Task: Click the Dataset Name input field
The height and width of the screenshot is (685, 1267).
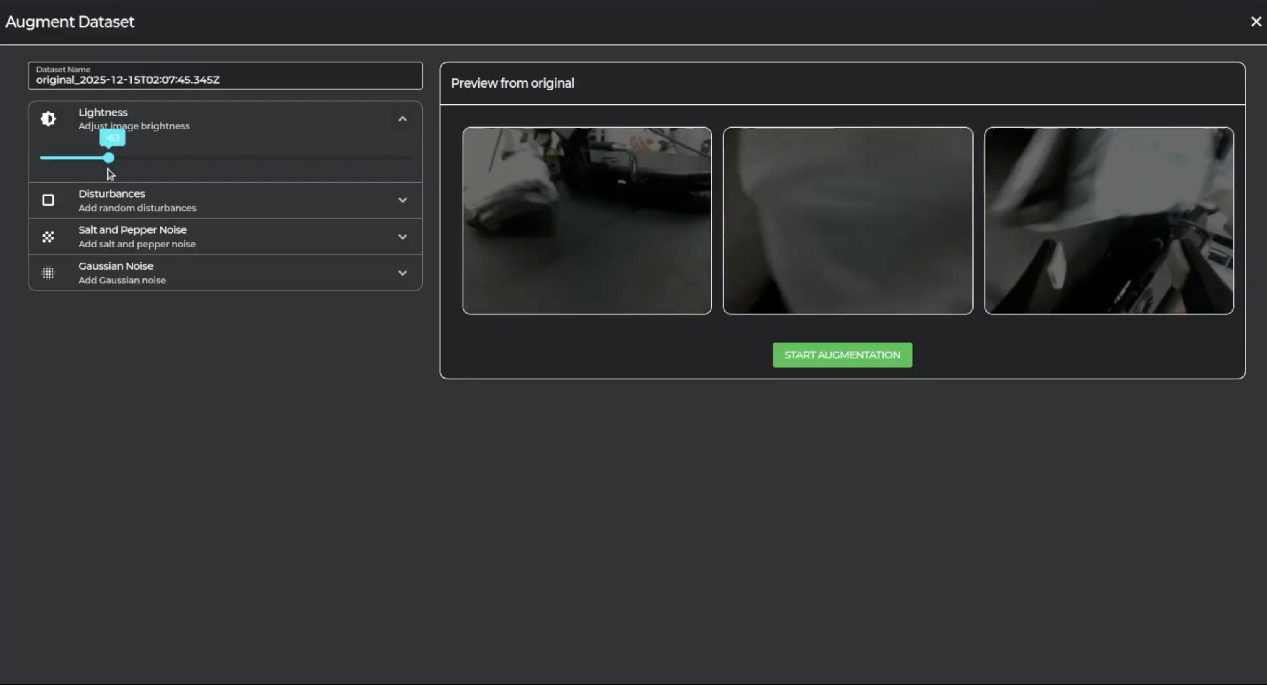Action: (225, 80)
